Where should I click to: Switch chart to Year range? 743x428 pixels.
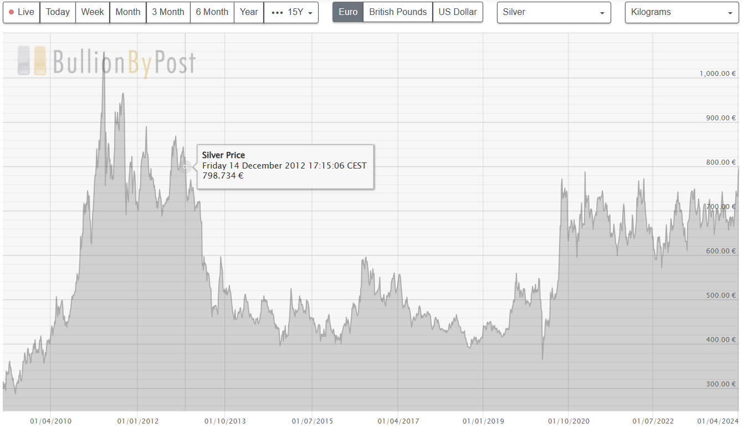[249, 12]
